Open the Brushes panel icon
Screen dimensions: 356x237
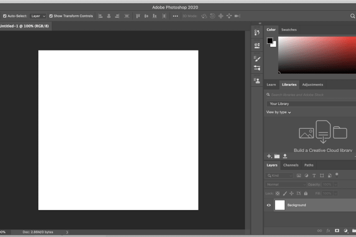(257, 59)
